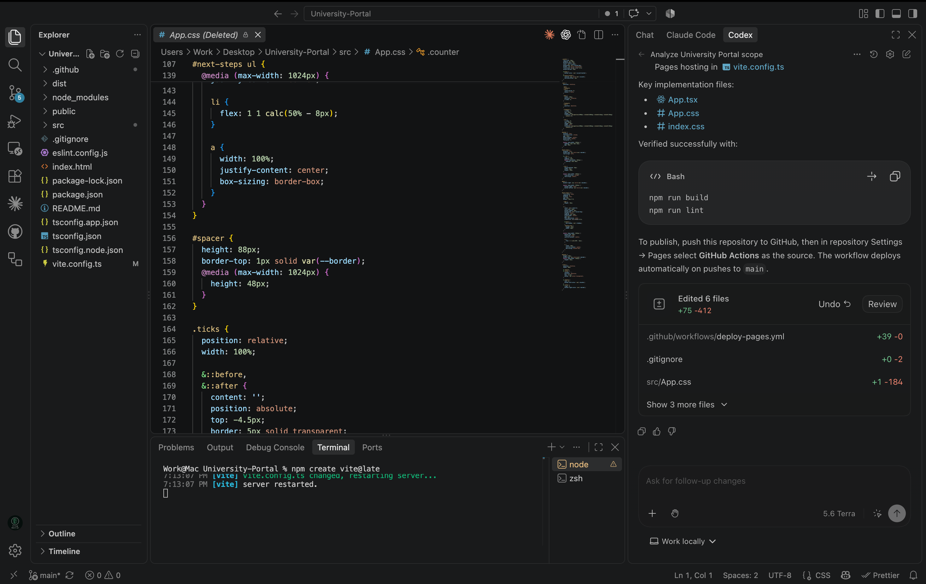Open Source Control with 5 changes badge

coord(15,93)
